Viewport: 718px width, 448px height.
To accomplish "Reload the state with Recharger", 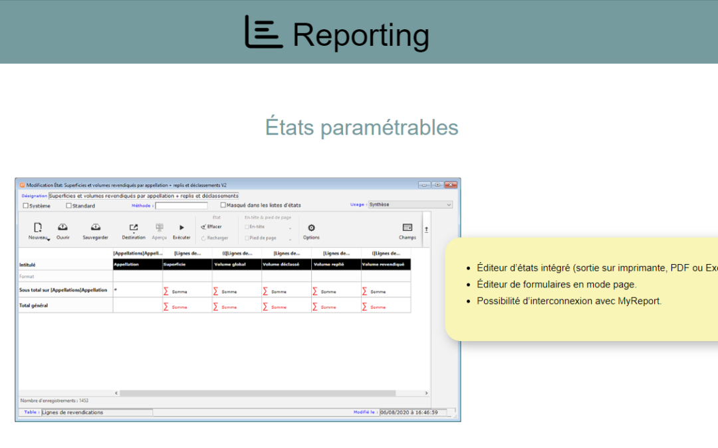I will (214, 238).
